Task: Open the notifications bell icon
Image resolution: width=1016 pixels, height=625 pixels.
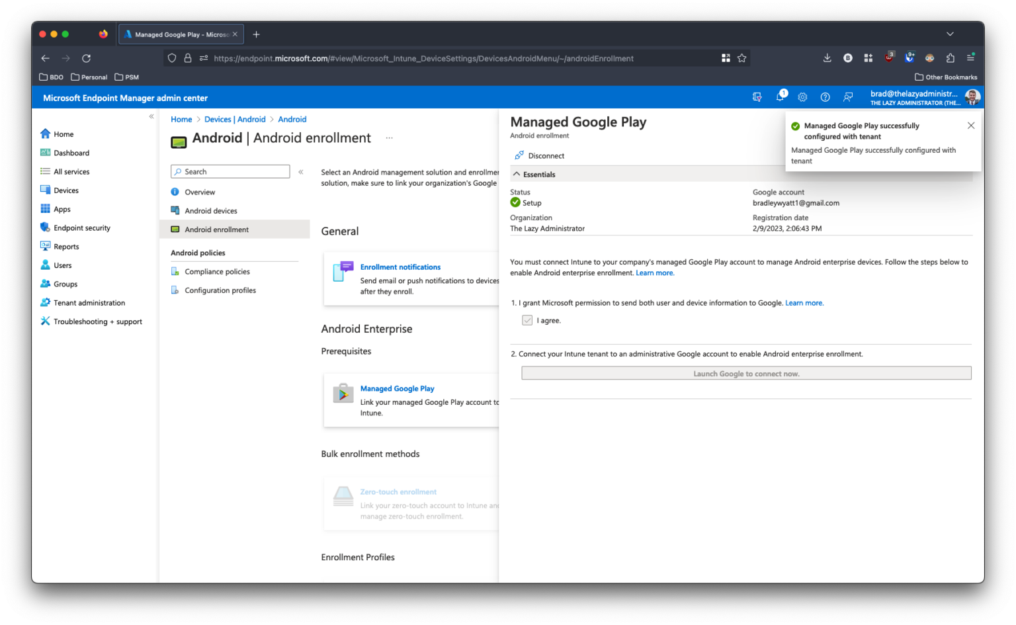Action: [781, 97]
